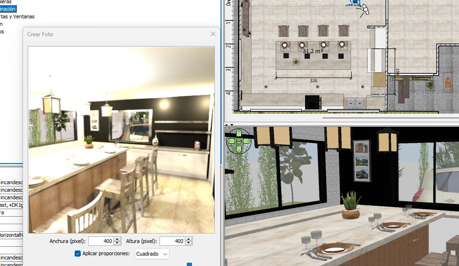The width and height of the screenshot is (459, 266).
Task: Select the wooden cabinet along plan's left wall
Action: click(x=246, y=17)
